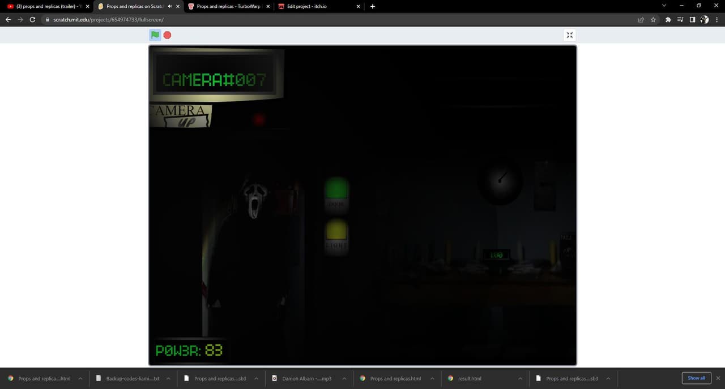Open the Chrome three-dot menu

[717, 19]
